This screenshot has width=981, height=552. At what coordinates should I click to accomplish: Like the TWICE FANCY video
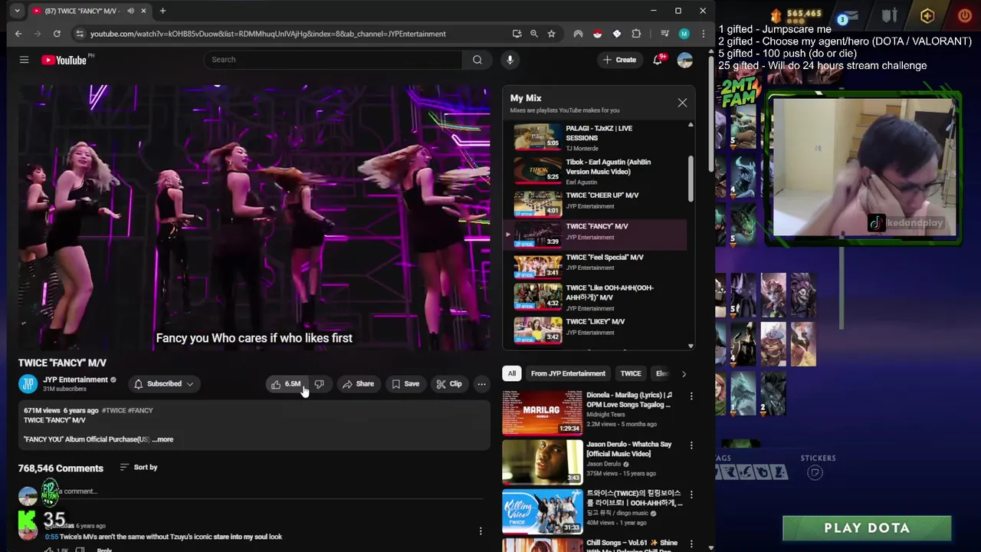287,384
